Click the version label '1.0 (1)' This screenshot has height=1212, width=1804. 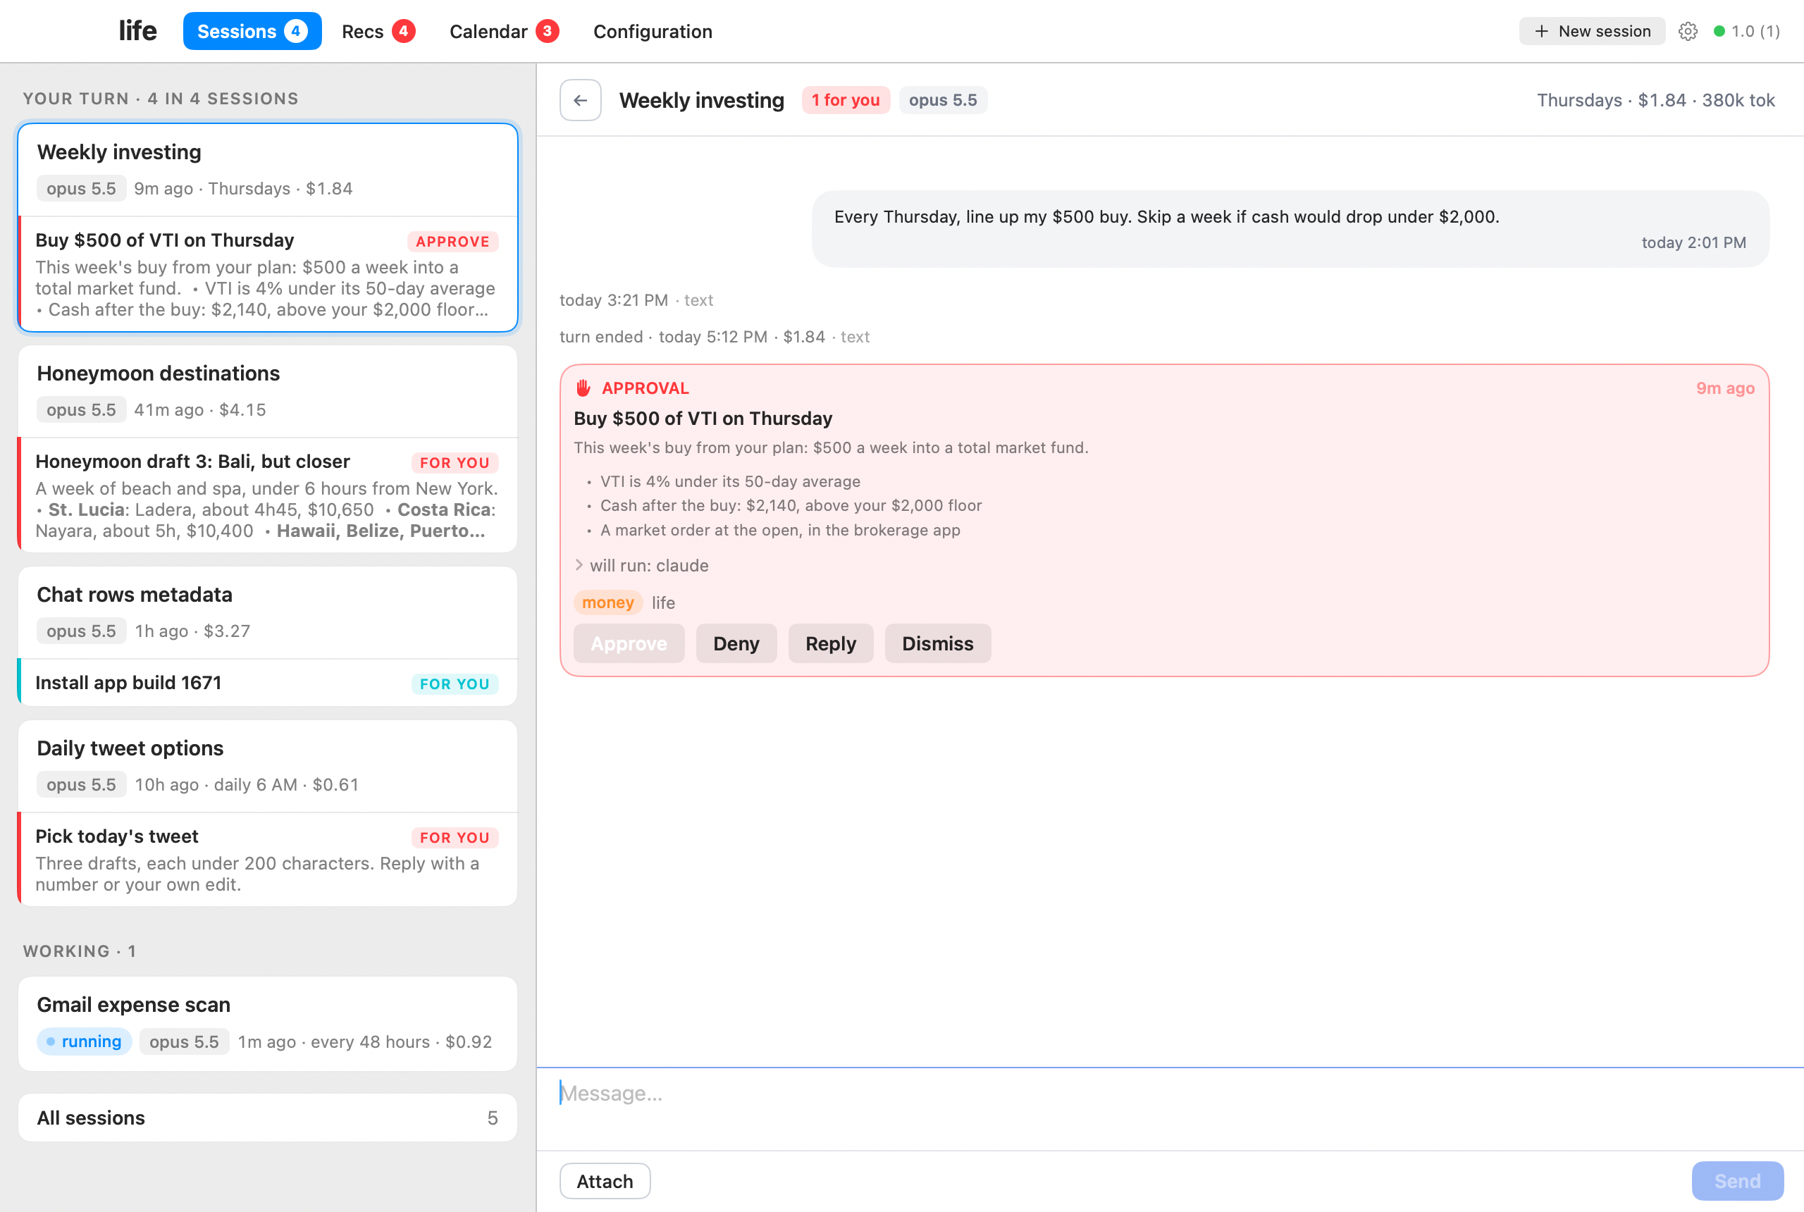point(1755,31)
